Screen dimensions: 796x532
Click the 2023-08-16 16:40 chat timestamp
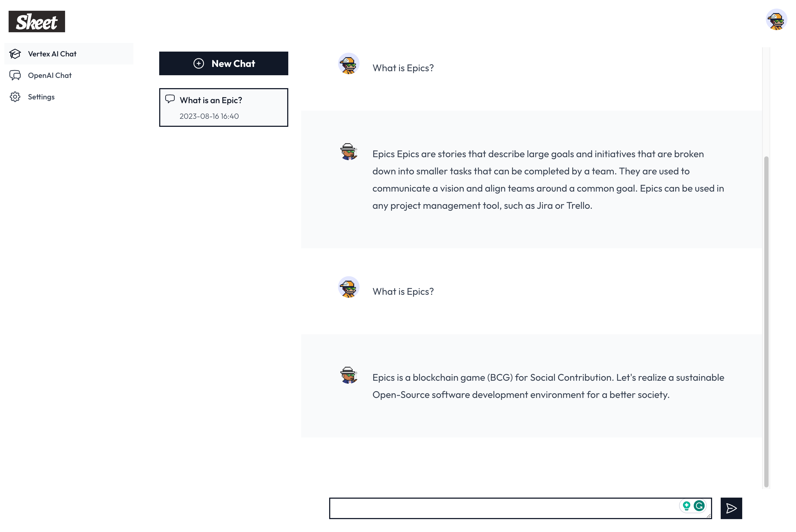coord(209,116)
